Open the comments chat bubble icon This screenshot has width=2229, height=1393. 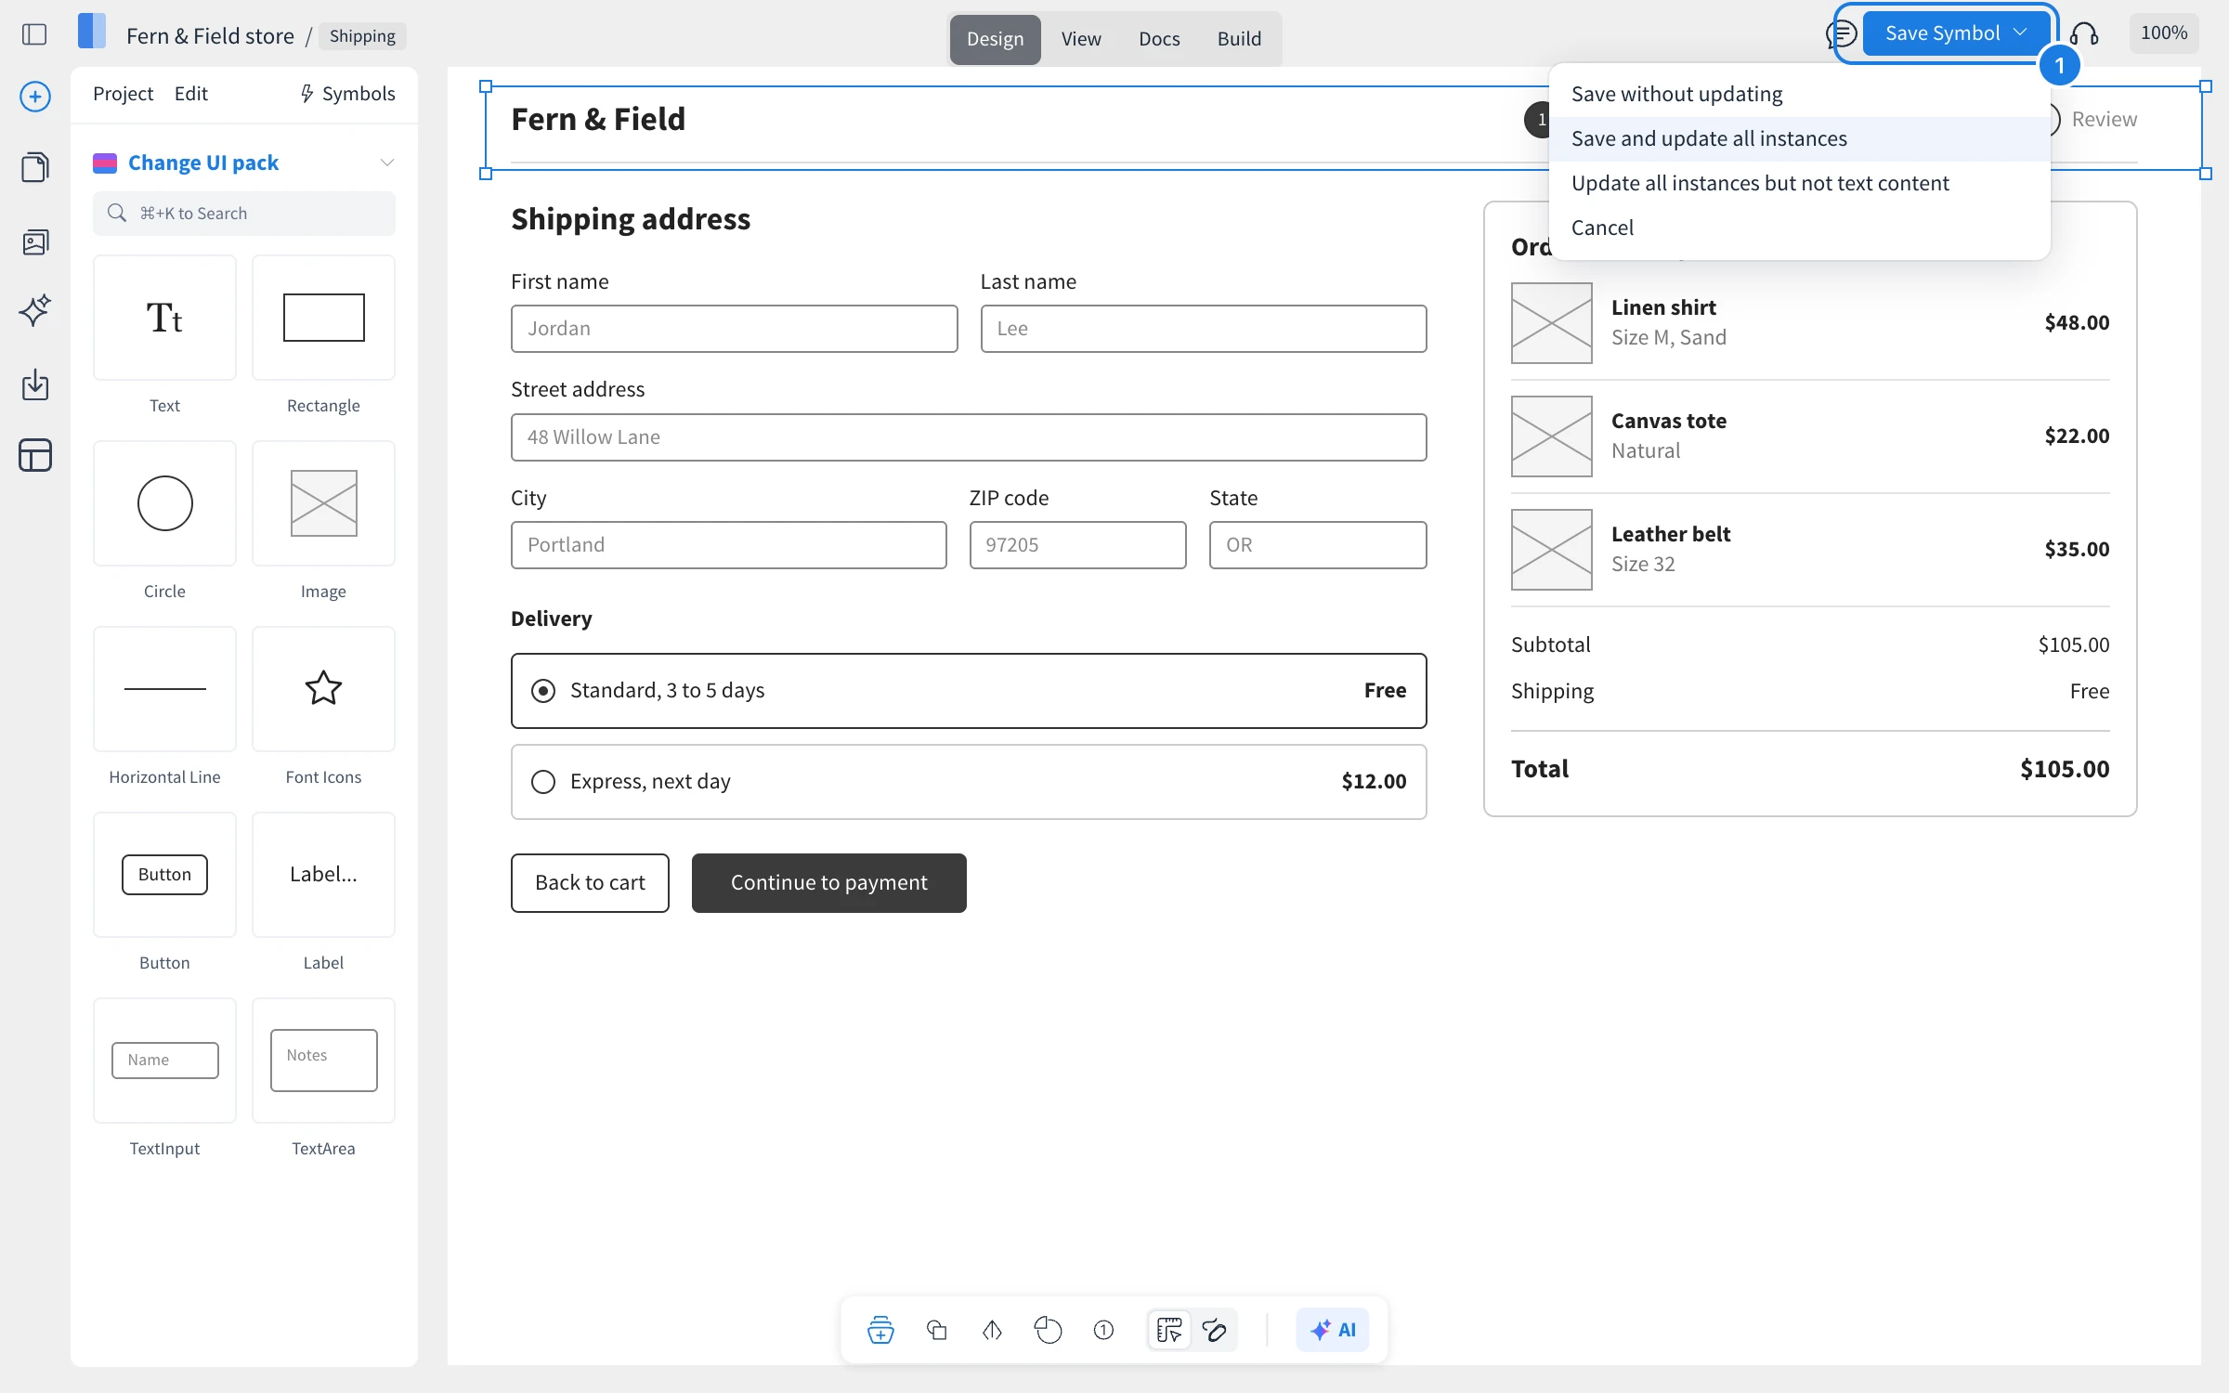1841,34
